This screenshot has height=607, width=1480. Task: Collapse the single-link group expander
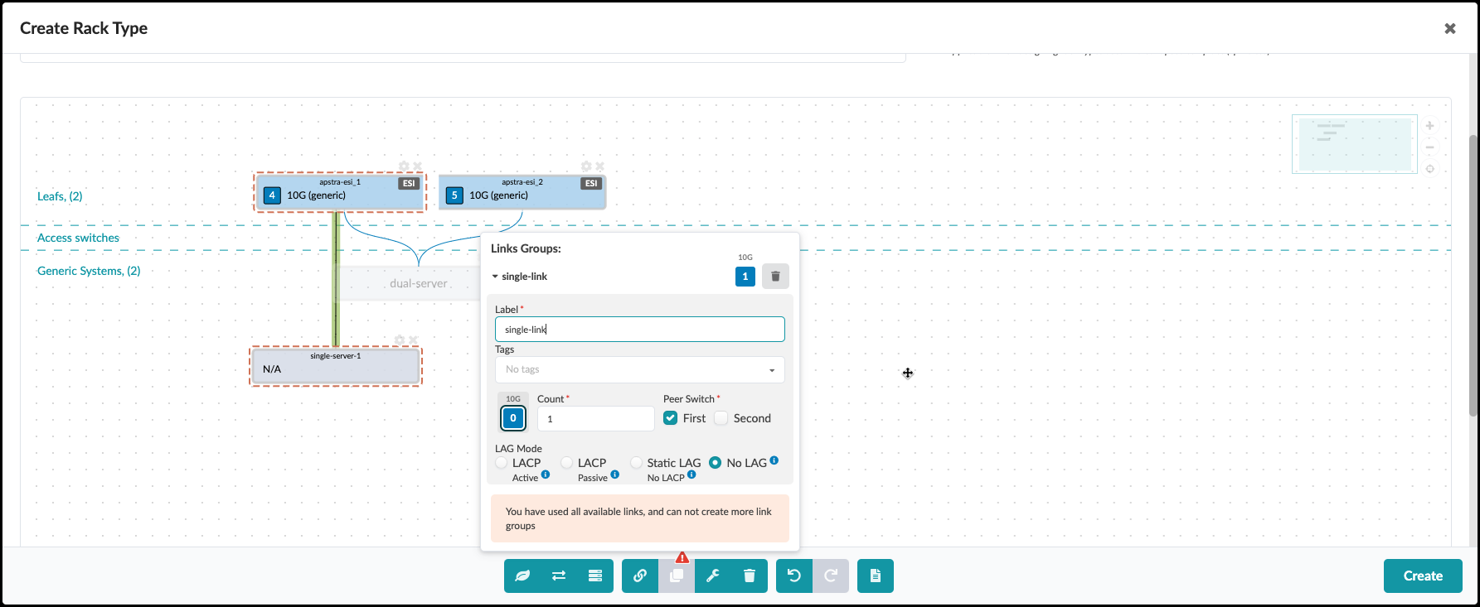(x=495, y=277)
